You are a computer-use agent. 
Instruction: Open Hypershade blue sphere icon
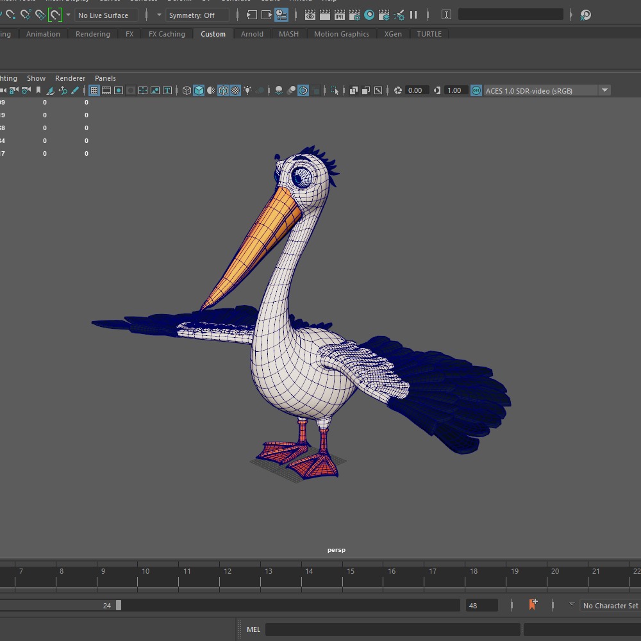click(369, 15)
